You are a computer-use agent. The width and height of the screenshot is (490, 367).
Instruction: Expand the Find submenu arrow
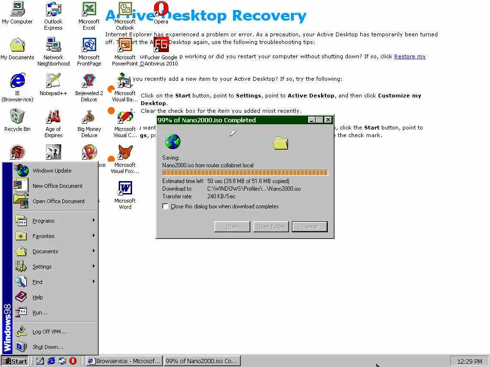[x=93, y=281]
